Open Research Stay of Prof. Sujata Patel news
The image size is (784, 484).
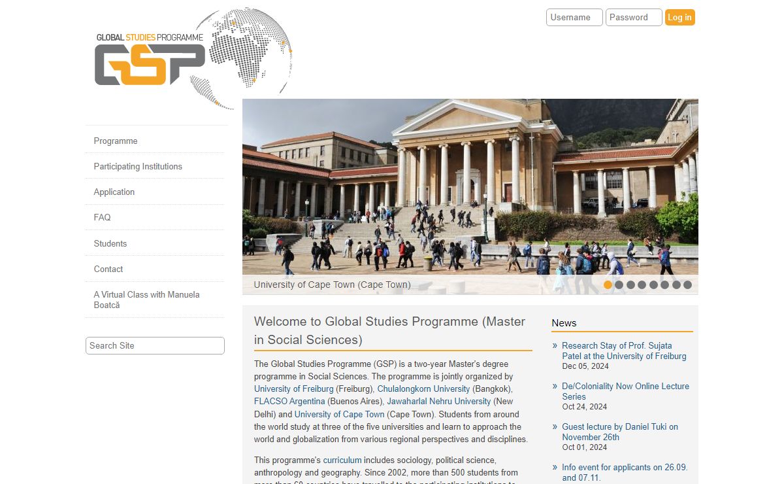[x=624, y=351]
